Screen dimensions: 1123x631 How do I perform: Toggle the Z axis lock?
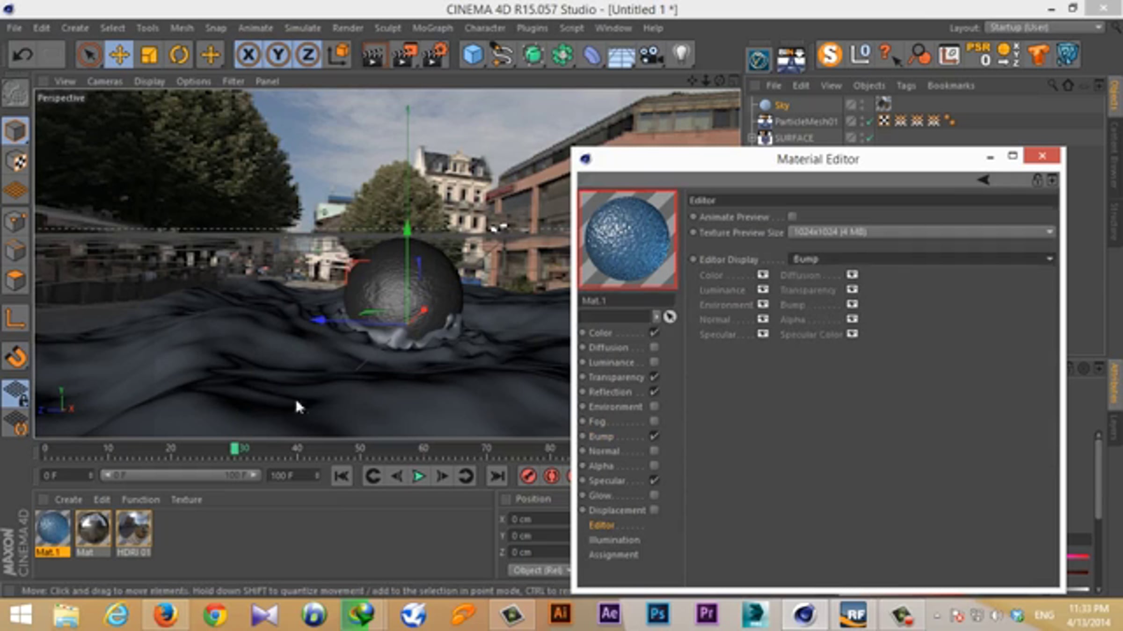pyautogui.click(x=308, y=55)
